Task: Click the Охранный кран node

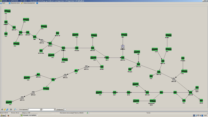Action: pyautogui.click(x=153, y=101)
